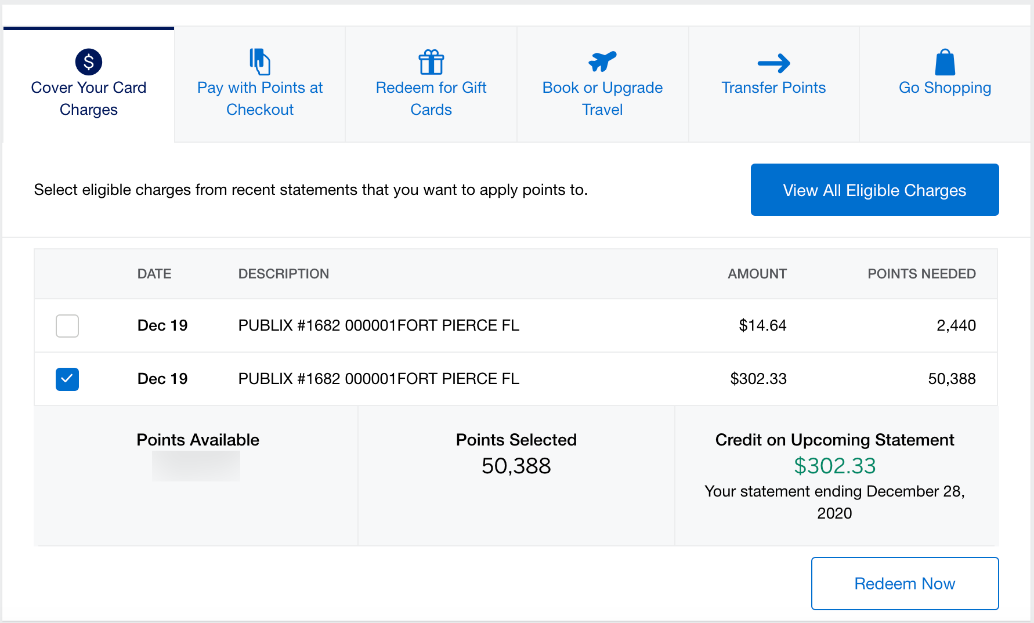Enable selection for the Dec 19 first charge
The image size is (1034, 623).
pos(67,325)
